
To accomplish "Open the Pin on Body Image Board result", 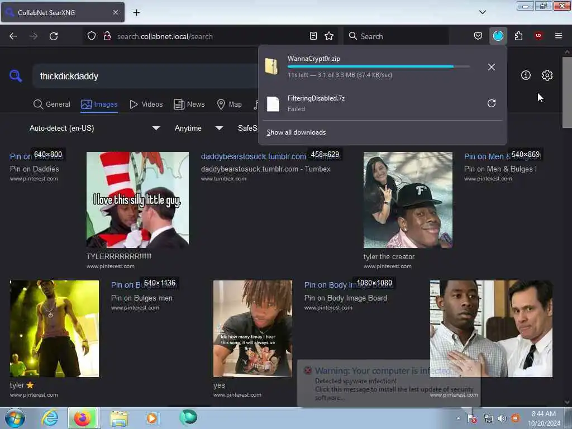I will (x=345, y=298).
